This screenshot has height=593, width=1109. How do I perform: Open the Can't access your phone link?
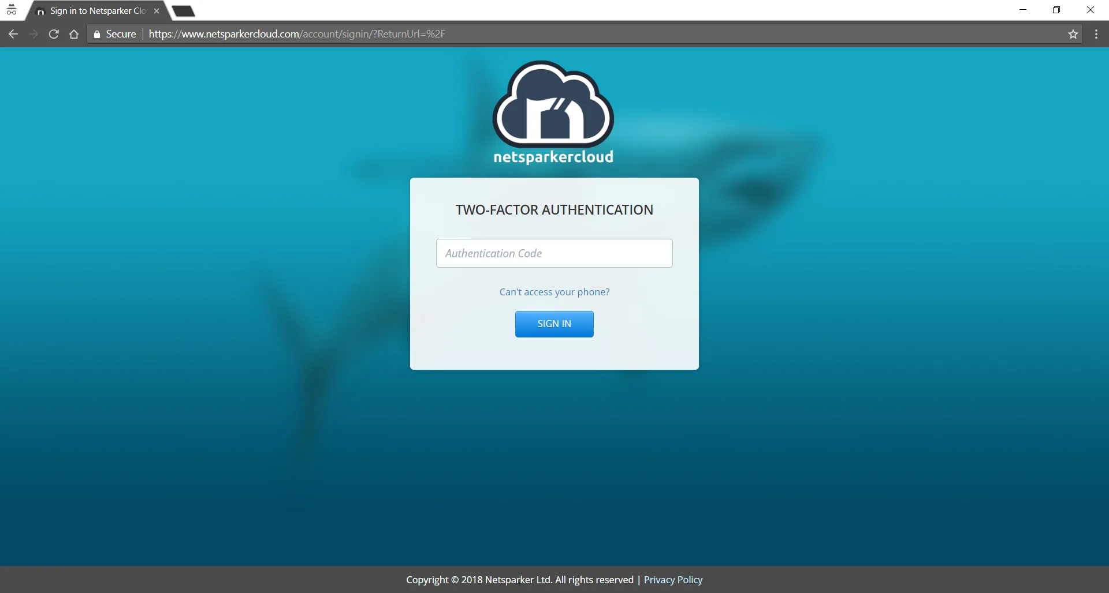coord(554,292)
